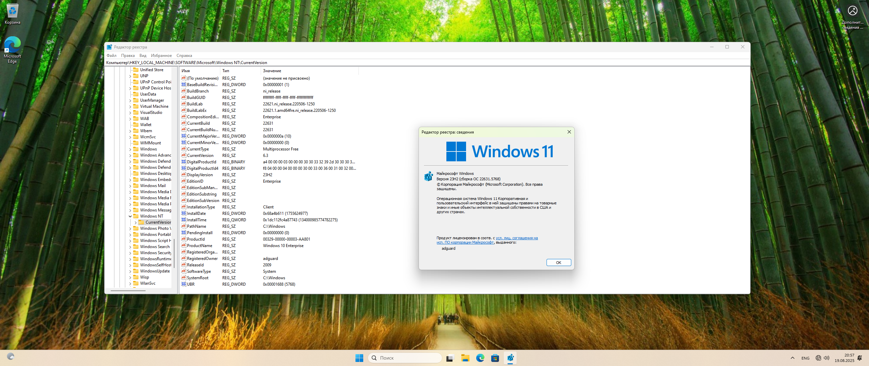Click the registry address path bar
This screenshot has width=869, height=366.
427,63
